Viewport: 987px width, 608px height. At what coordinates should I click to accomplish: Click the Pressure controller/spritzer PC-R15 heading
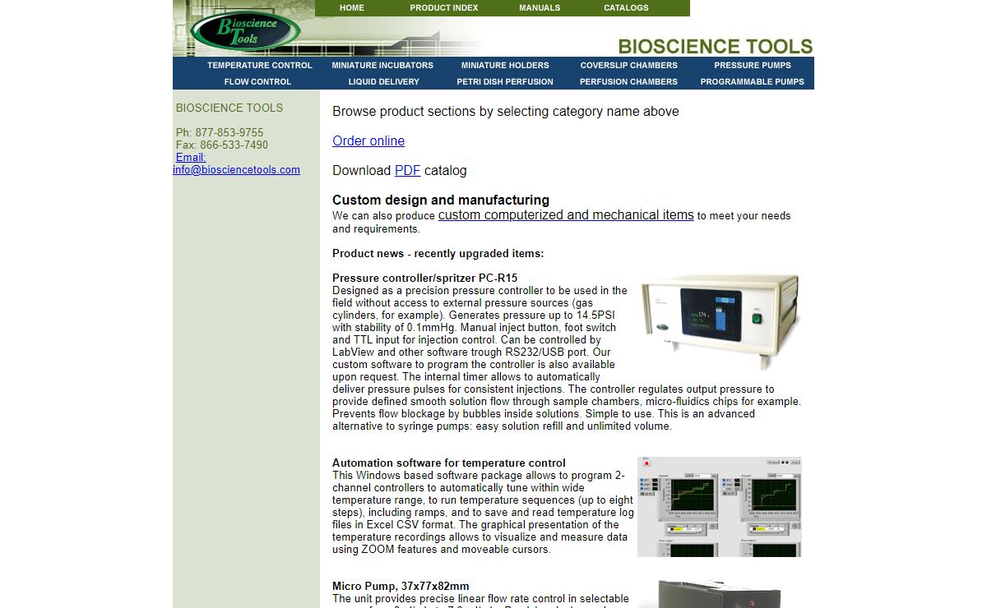coord(425,278)
